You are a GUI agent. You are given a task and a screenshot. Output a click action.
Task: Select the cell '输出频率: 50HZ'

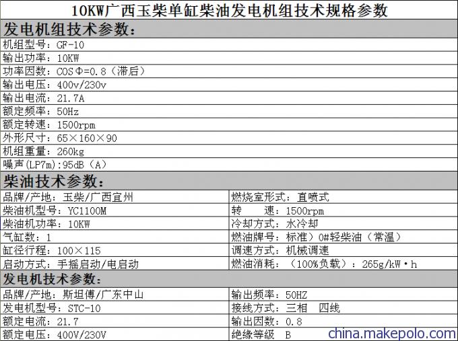pos(343,295)
